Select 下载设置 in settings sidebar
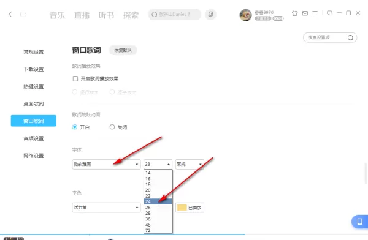The height and width of the screenshot is (240, 368). coord(34,69)
